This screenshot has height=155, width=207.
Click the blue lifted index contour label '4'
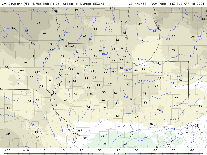[183, 134]
